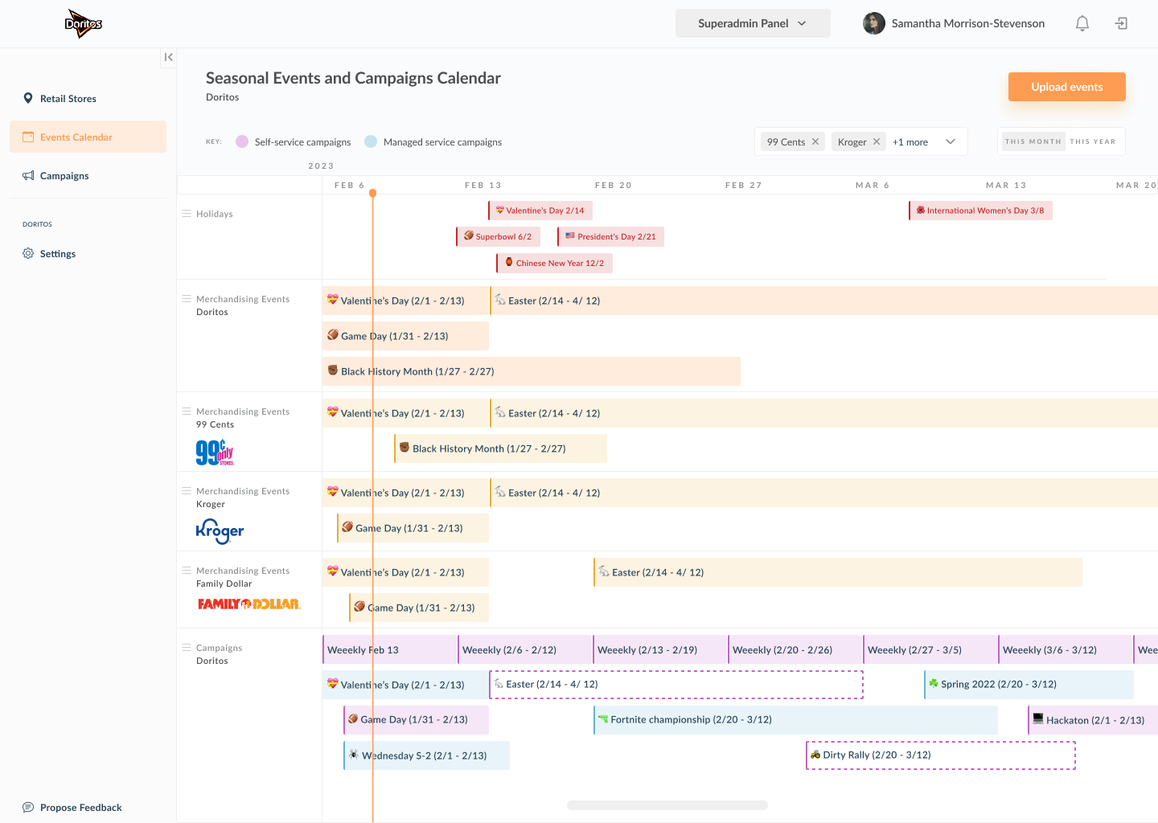Expand the store filter dropdown arrow

click(951, 141)
